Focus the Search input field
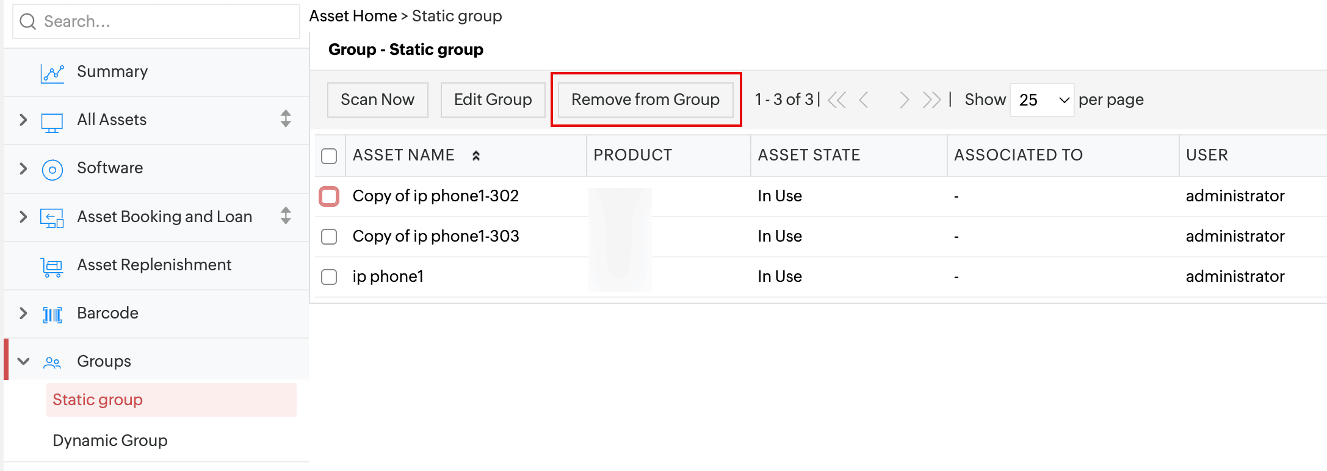Viewport: 1327px width, 471px height. click(x=165, y=22)
